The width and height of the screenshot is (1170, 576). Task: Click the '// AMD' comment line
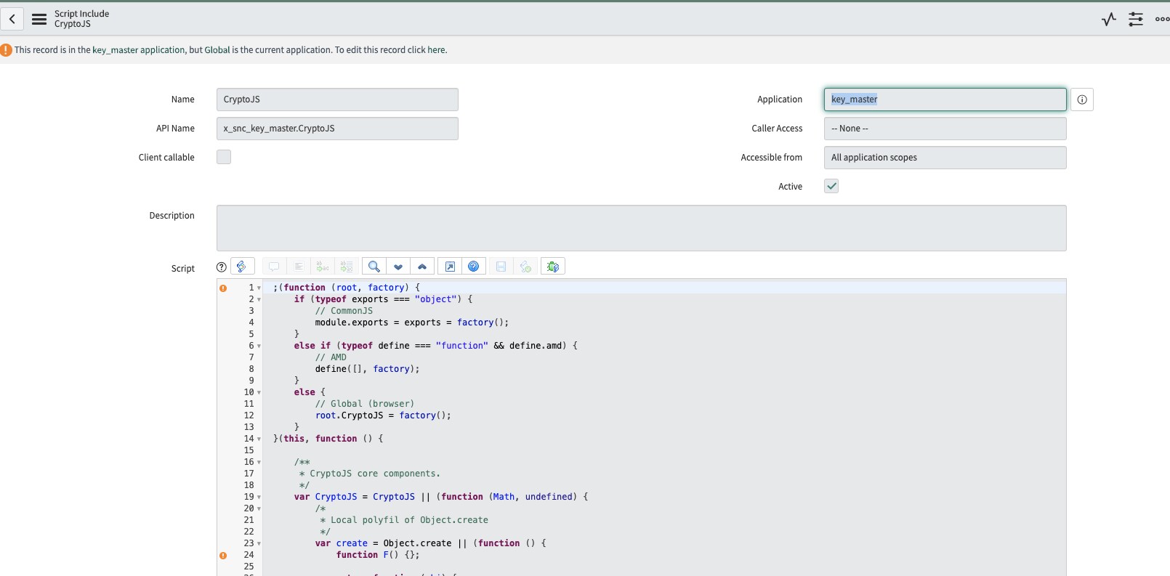(331, 357)
